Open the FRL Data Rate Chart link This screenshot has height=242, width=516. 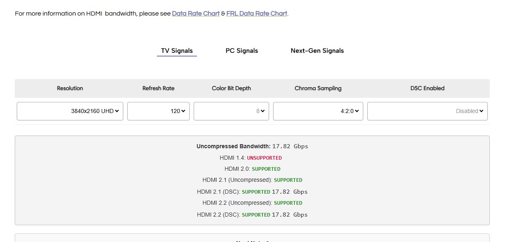pos(256,14)
